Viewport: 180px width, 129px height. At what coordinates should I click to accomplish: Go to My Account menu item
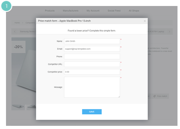coord(93,11)
